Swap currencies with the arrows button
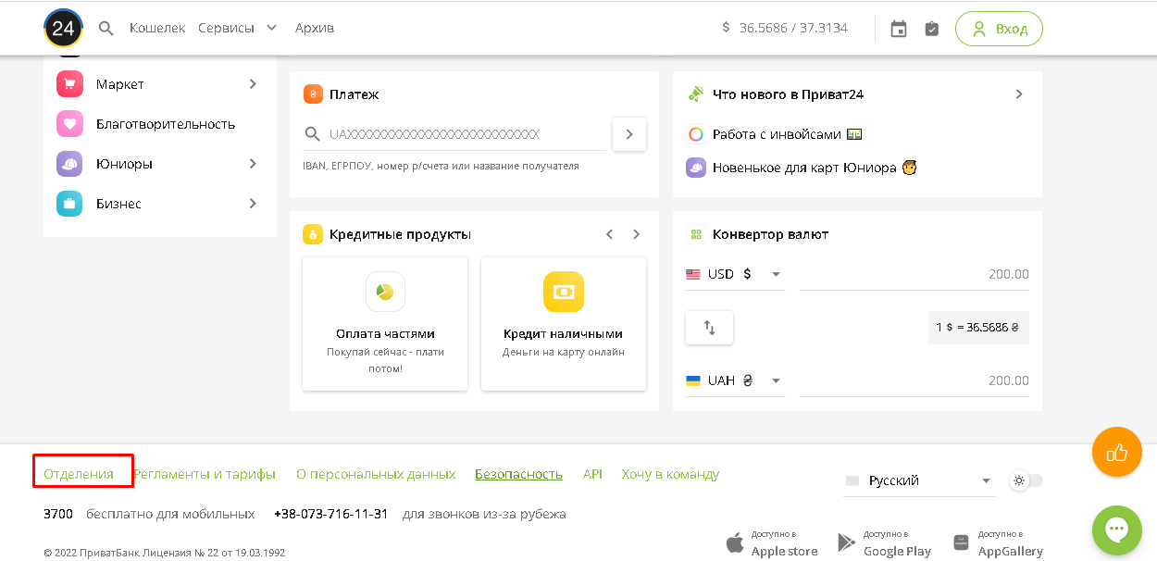The width and height of the screenshot is (1157, 561). 709,328
